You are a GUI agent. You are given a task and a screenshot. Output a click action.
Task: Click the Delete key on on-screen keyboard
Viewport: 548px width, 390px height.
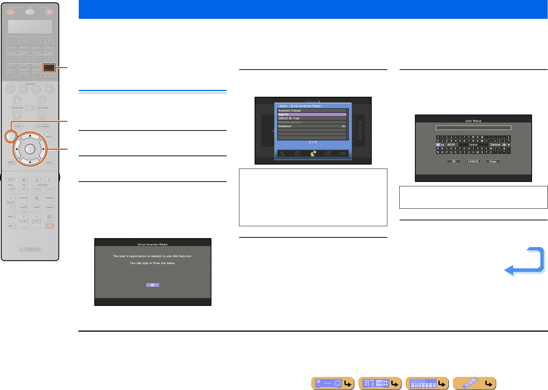point(495,145)
